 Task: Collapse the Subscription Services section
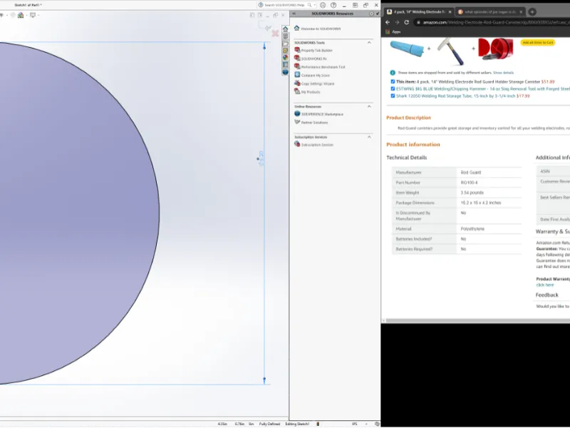coord(369,137)
